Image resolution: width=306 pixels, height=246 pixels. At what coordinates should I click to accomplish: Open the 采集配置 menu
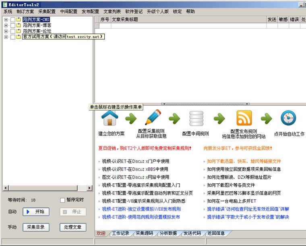point(47,12)
